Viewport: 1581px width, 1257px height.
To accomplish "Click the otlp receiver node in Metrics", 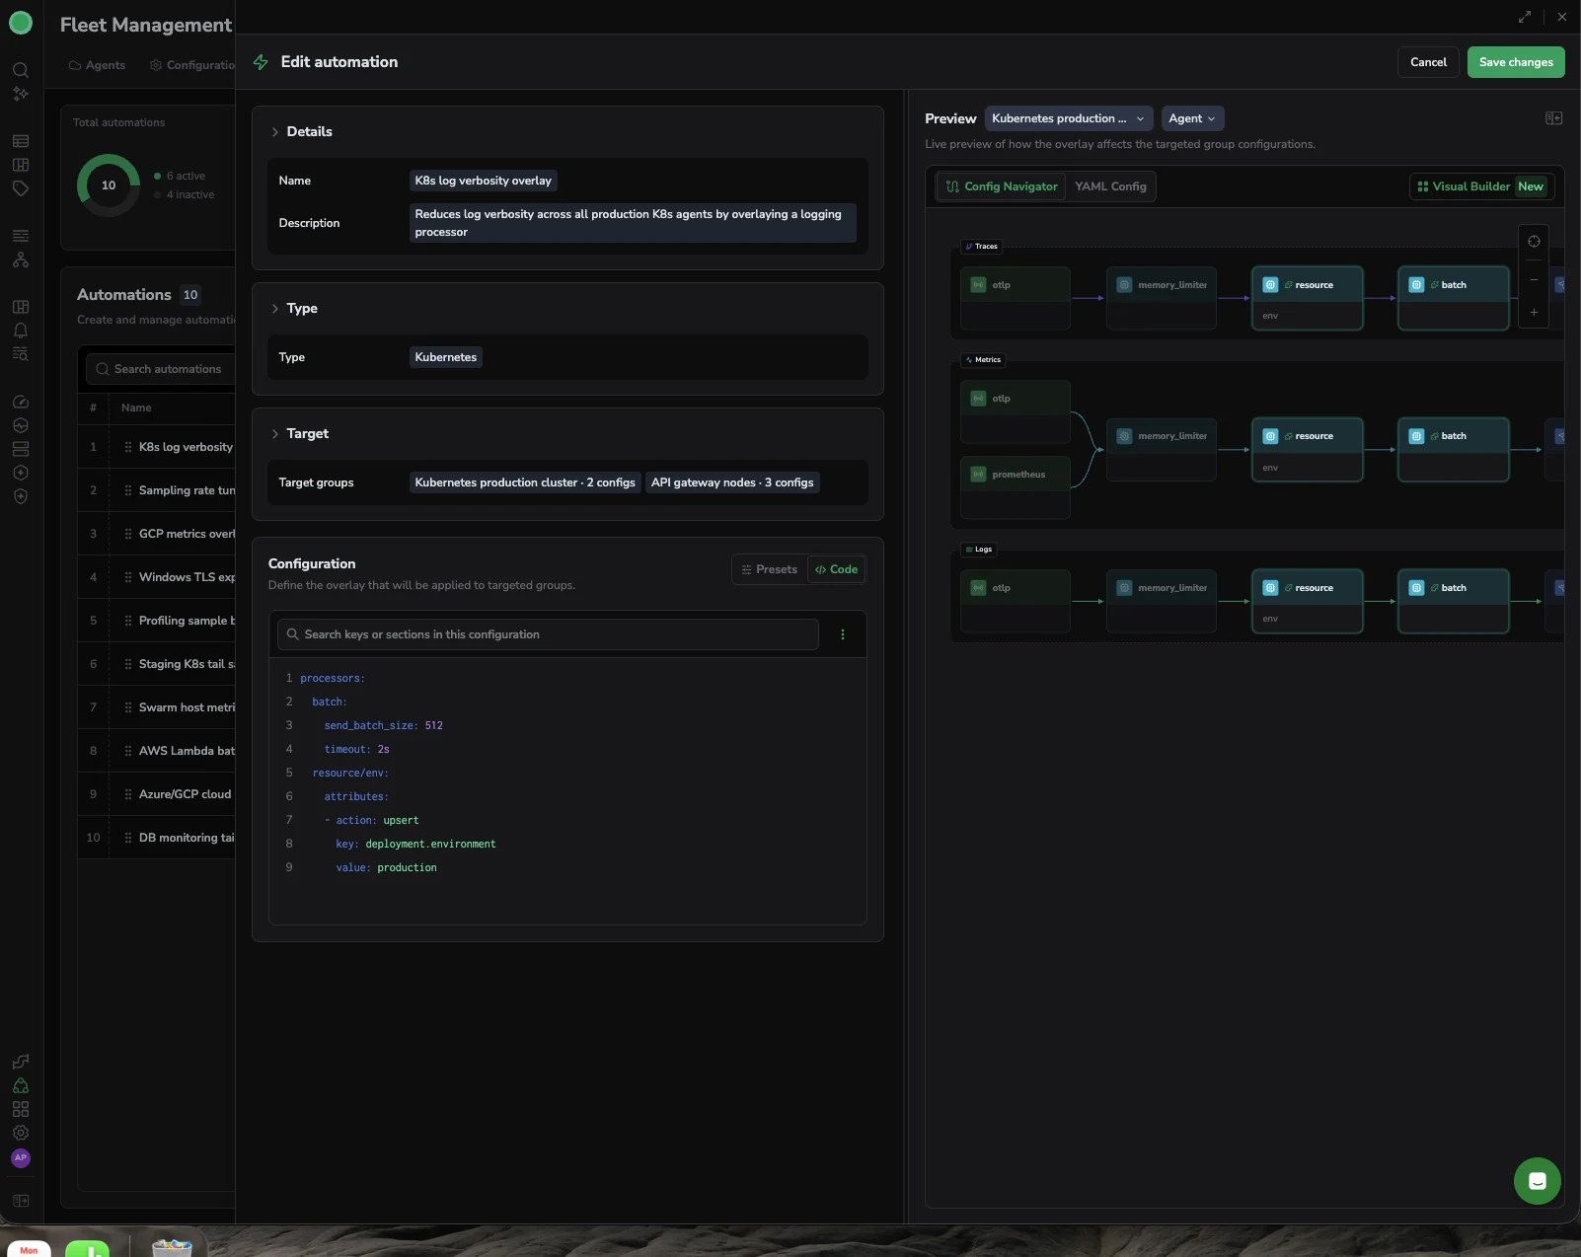I will (1016, 410).
